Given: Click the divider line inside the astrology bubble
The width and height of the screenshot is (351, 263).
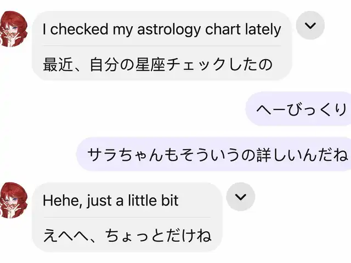Looking at the screenshot, I should 162,45.
